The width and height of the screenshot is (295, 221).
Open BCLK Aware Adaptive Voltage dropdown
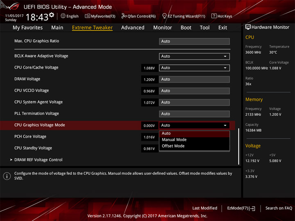pyautogui.click(x=194, y=56)
